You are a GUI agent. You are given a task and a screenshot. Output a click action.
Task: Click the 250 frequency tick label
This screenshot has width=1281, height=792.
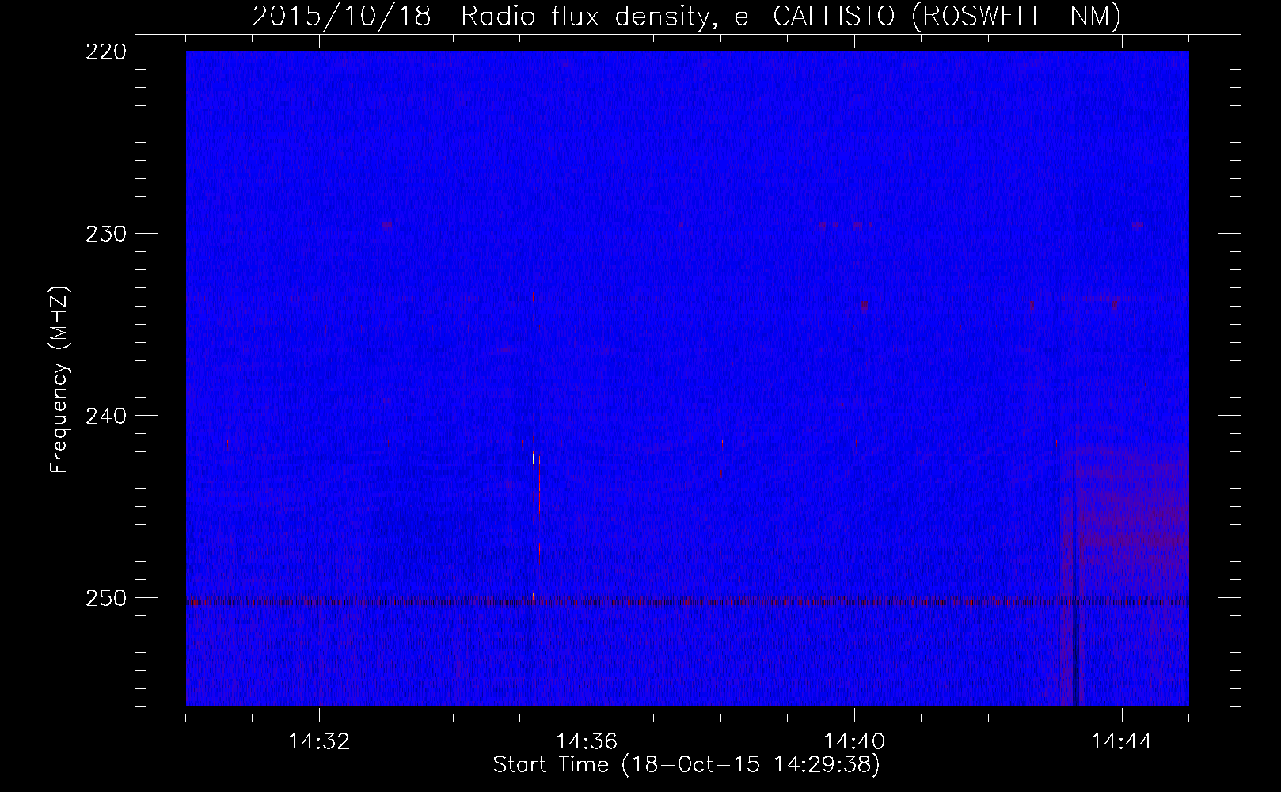click(105, 598)
